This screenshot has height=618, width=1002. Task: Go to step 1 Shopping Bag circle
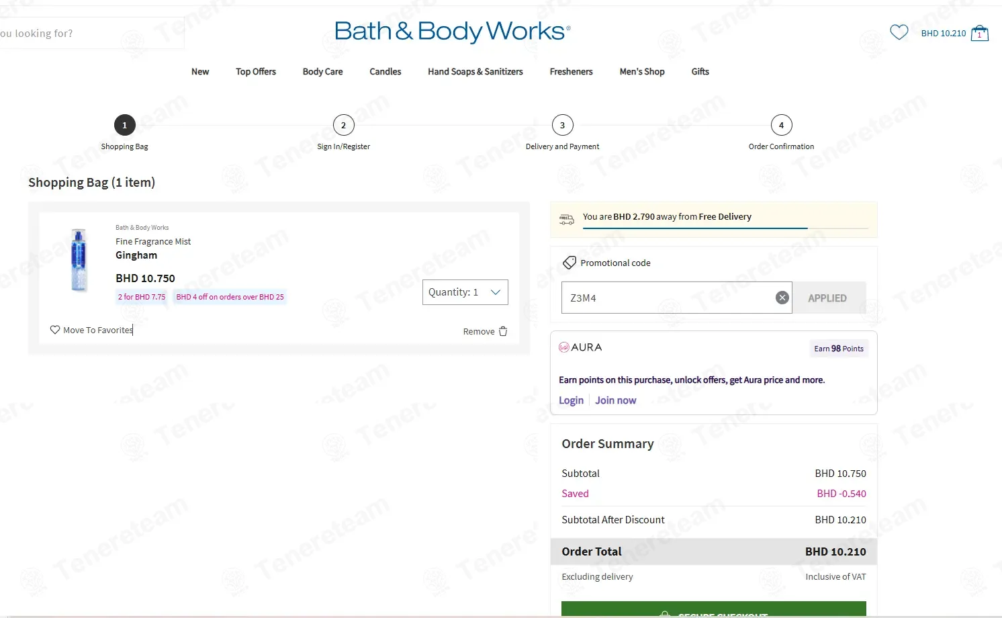click(124, 125)
